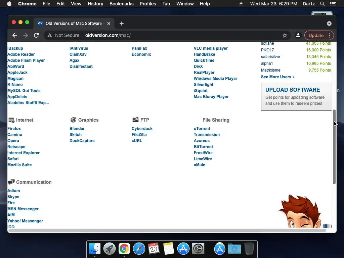This screenshot has width=344, height=258.
Task: Open the ClamXav link
Action: point(78,54)
